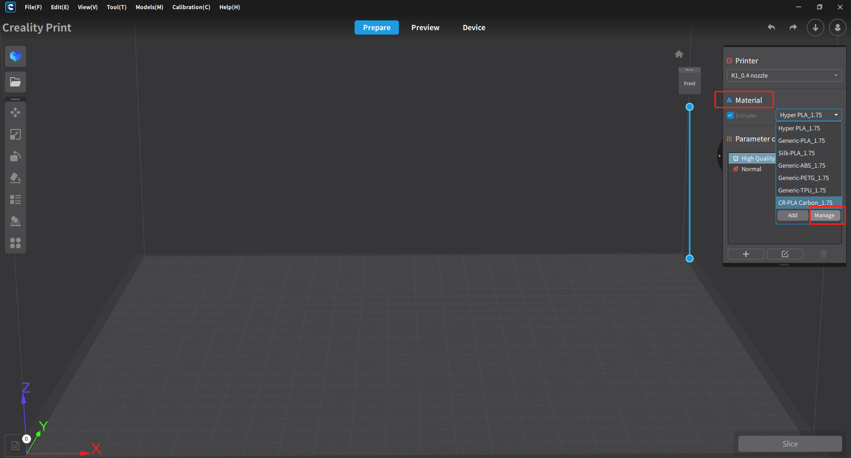Open the File(F) menu
This screenshot has width=851, height=458.
tap(33, 7)
